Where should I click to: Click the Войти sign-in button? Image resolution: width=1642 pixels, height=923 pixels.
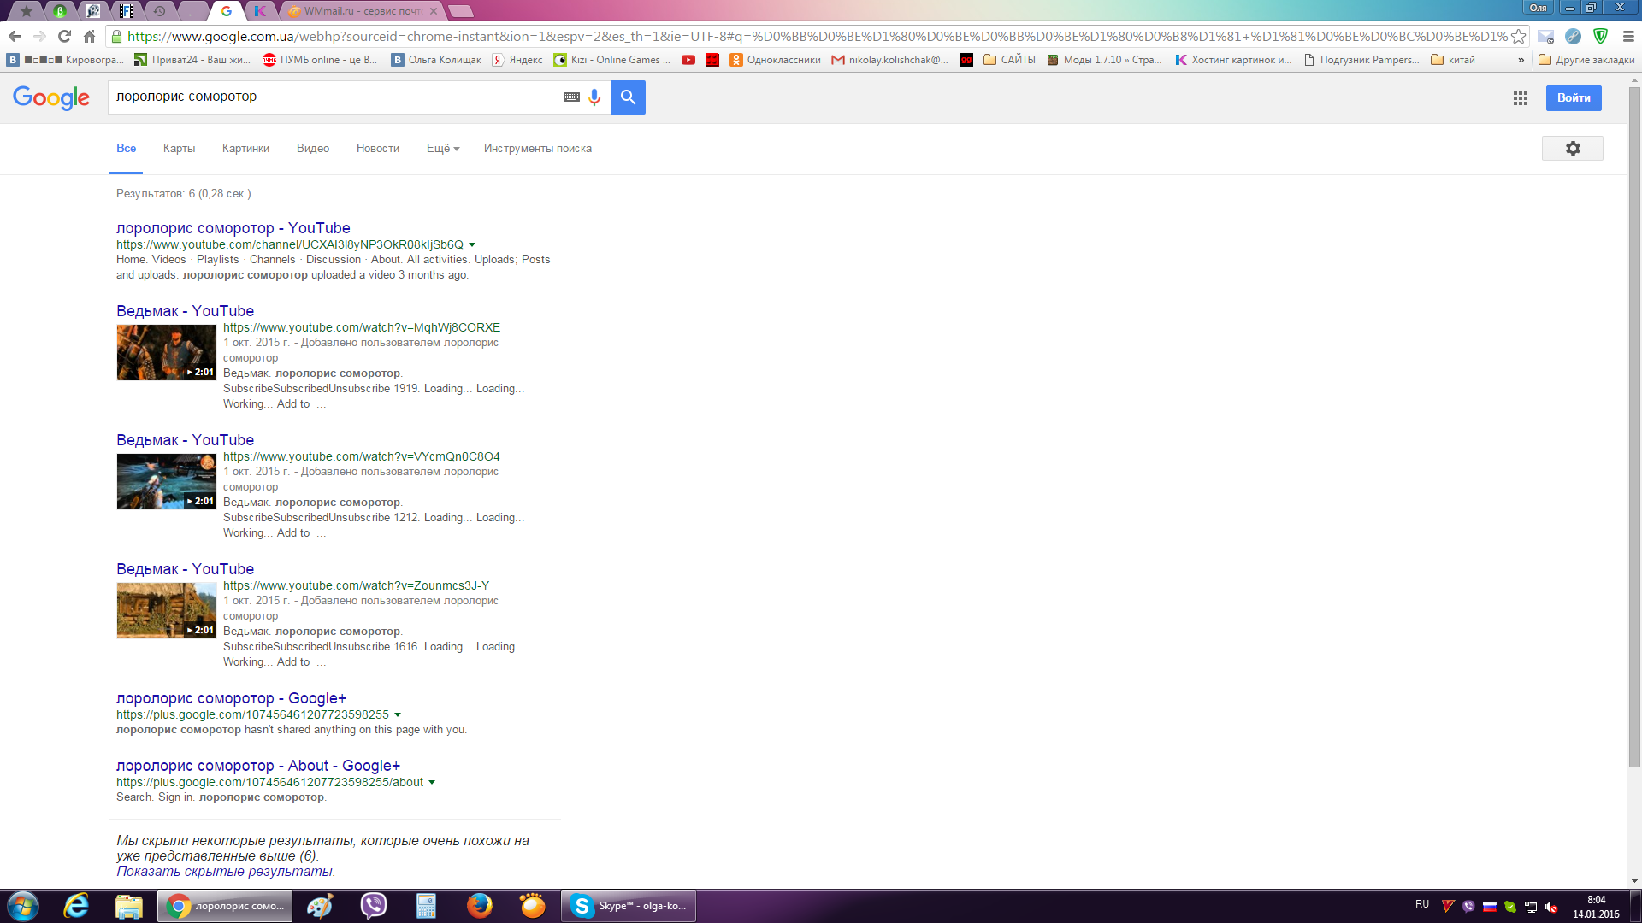(x=1574, y=98)
